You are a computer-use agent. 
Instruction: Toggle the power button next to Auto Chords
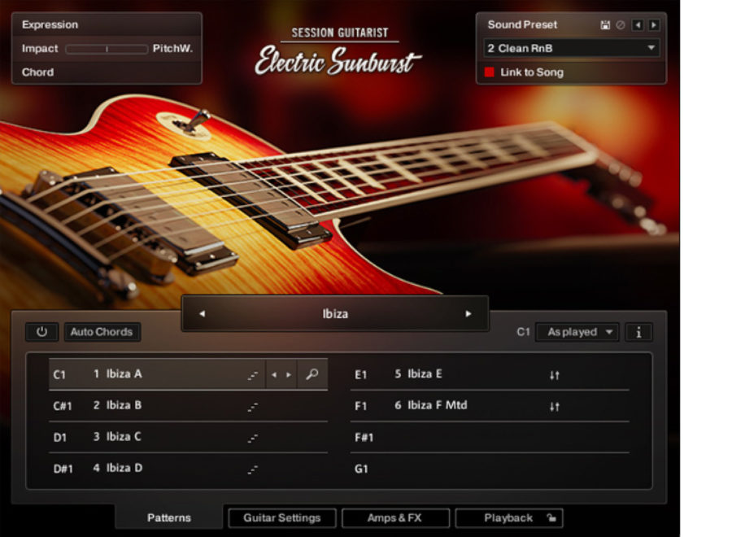point(41,332)
